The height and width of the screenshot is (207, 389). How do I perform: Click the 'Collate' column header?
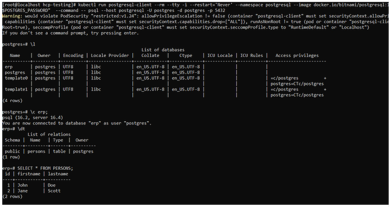tap(151, 56)
